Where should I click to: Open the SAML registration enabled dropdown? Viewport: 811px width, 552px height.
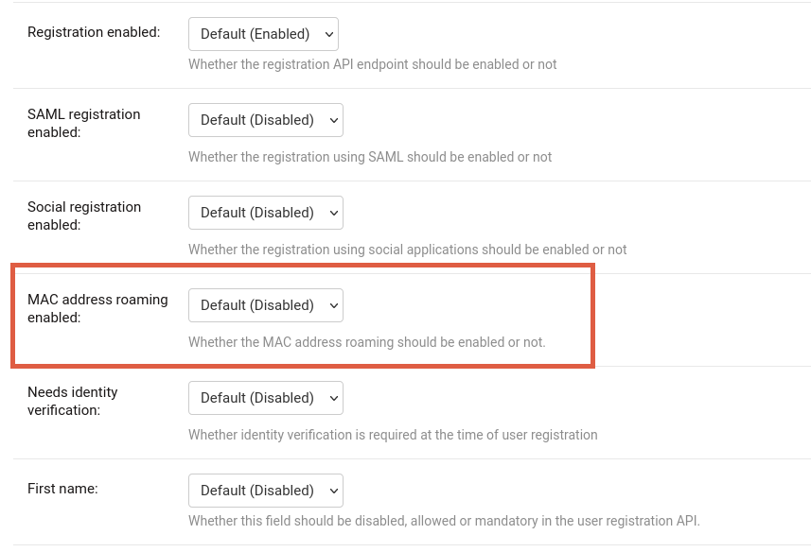[265, 119]
